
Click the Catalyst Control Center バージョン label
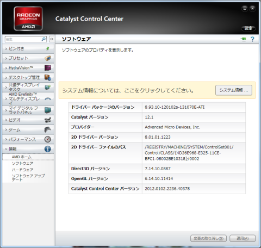(x=105, y=189)
